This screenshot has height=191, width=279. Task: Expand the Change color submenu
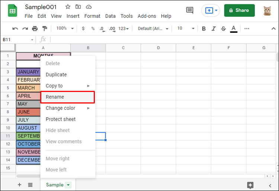(x=68, y=108)
